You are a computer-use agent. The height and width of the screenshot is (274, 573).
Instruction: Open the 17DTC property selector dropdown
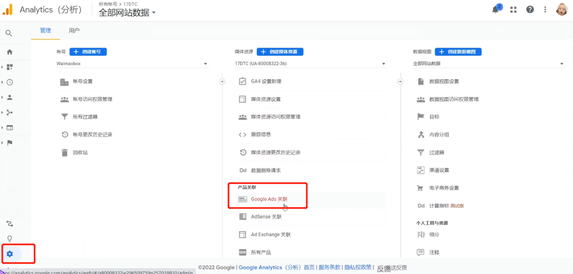[x=383, y=63]
